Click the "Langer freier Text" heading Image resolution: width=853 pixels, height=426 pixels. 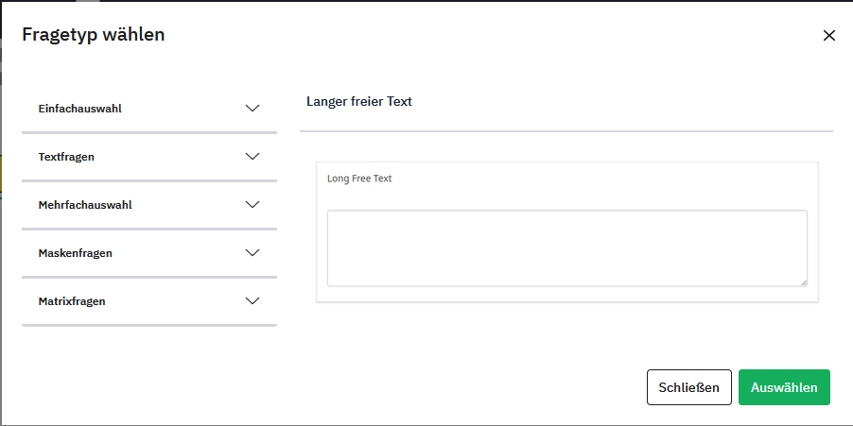359,101
